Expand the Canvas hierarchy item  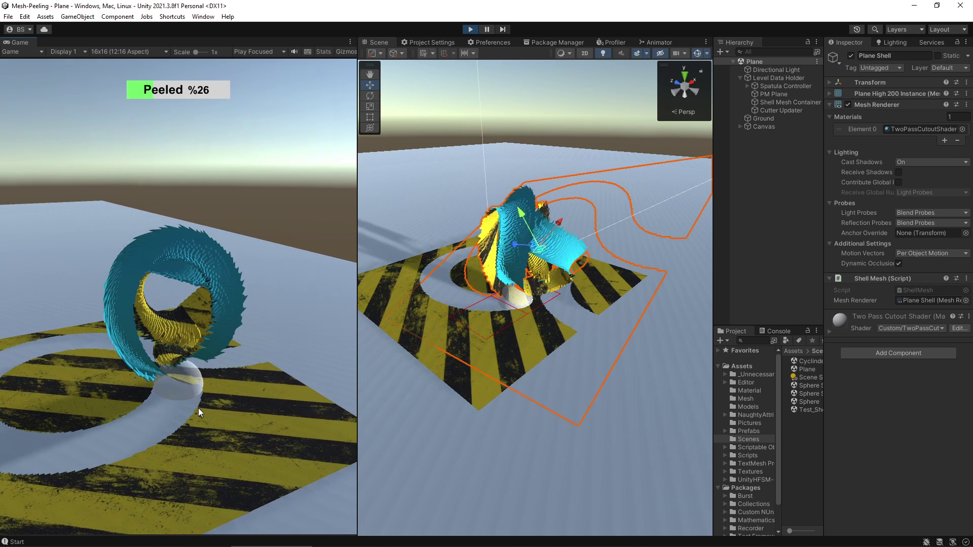[x=740, y=127]
